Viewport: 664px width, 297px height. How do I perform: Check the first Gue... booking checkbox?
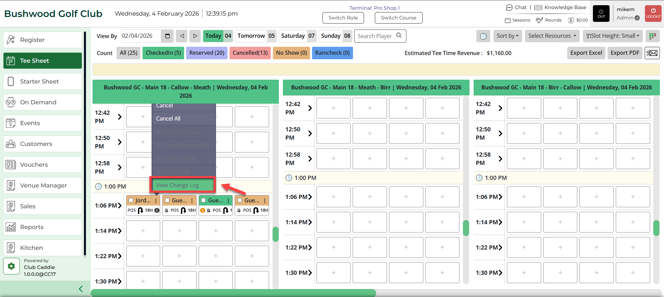[167, 200]
